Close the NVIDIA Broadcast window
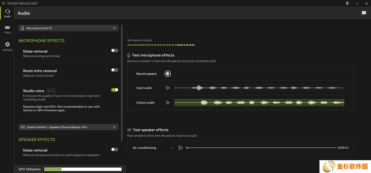This screenshot has height=173, width=371. (366, 3)
